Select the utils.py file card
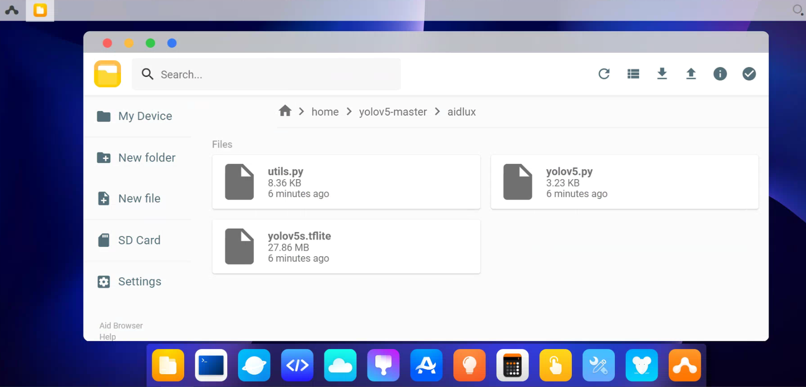Image resolution: width=806 pixels, height=387 pixels. tap(346, 182)
